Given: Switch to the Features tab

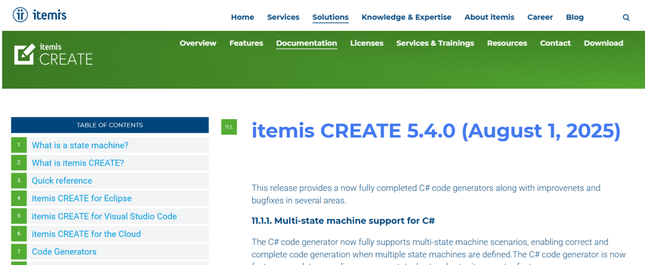Looking at the screenshot, I should click(246, 43).
